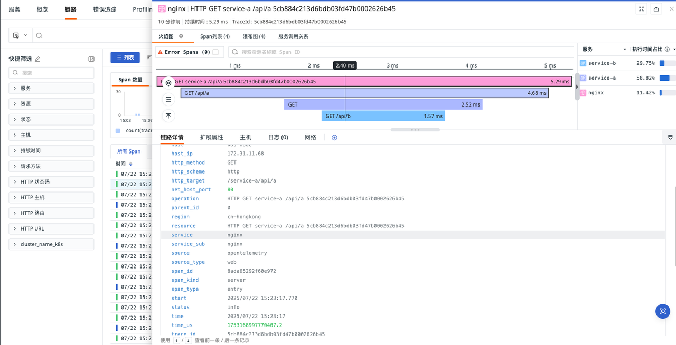The height and width of the screenshot is (345, 676).
Task: Click the GET 2.52 ms span bar
Action: [x=383, y=104]
